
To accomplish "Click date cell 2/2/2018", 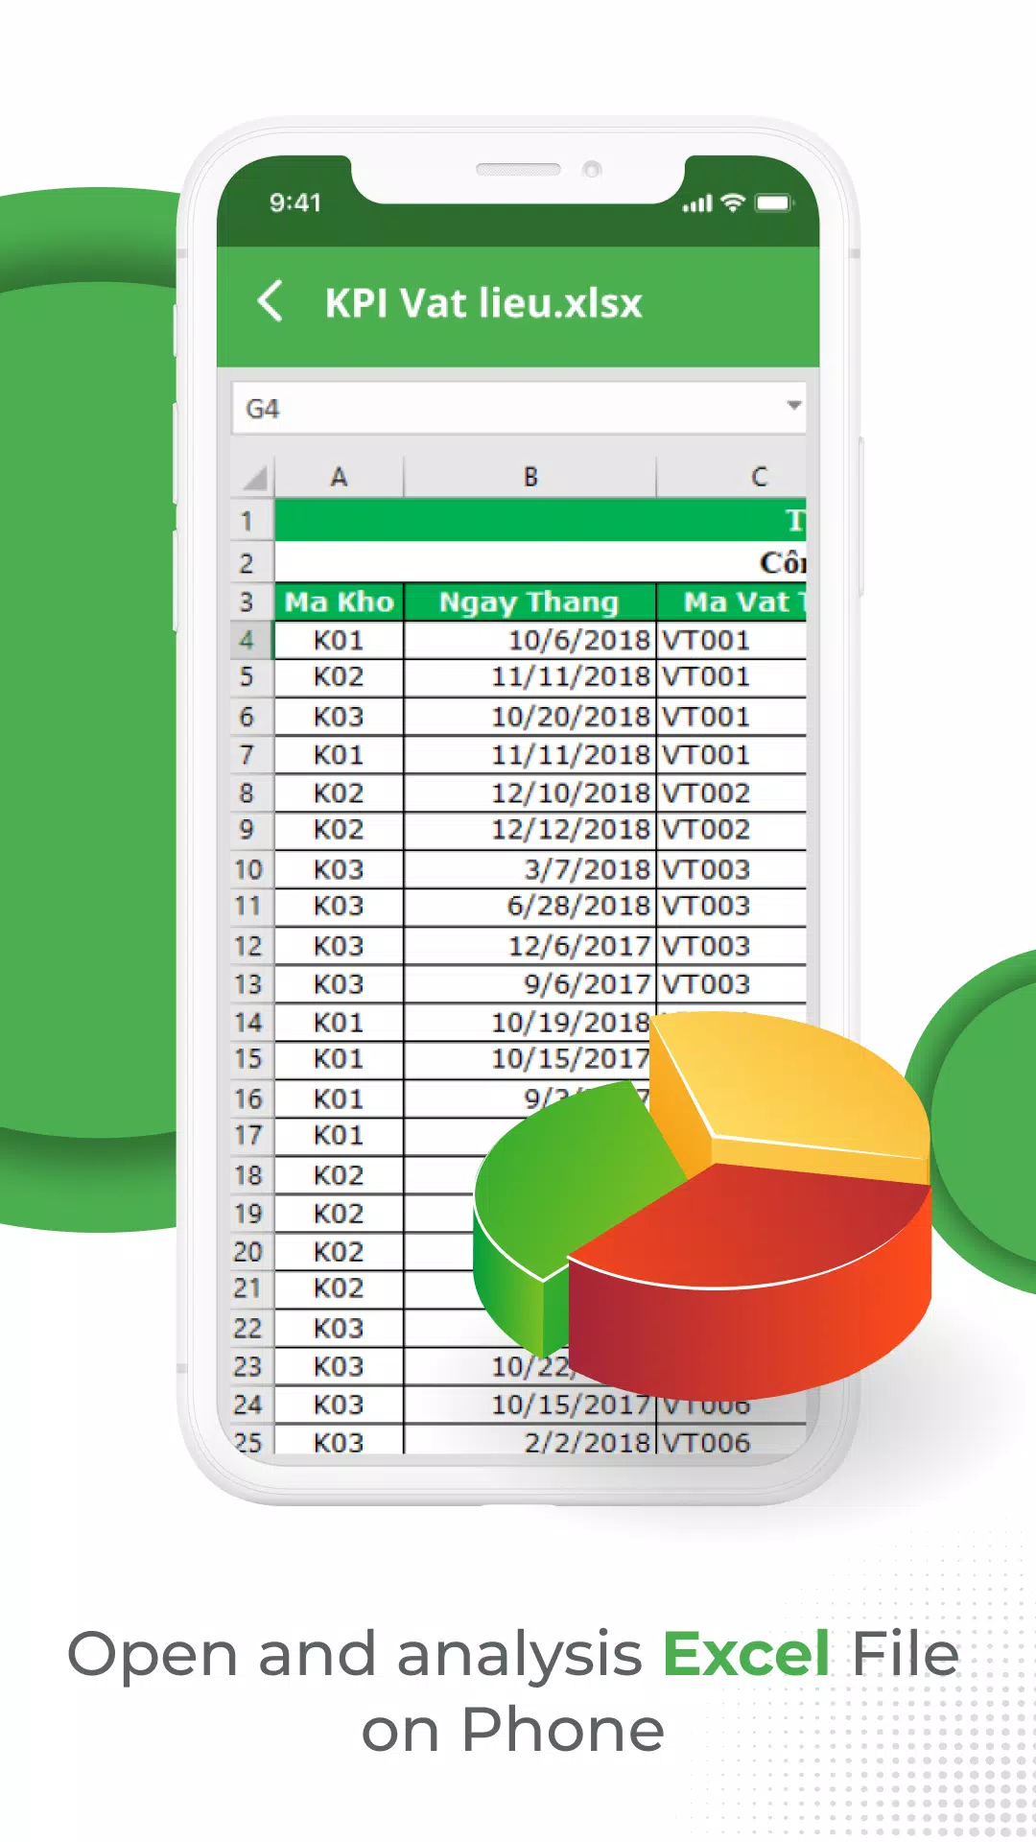I will (x=530, y=1441).
